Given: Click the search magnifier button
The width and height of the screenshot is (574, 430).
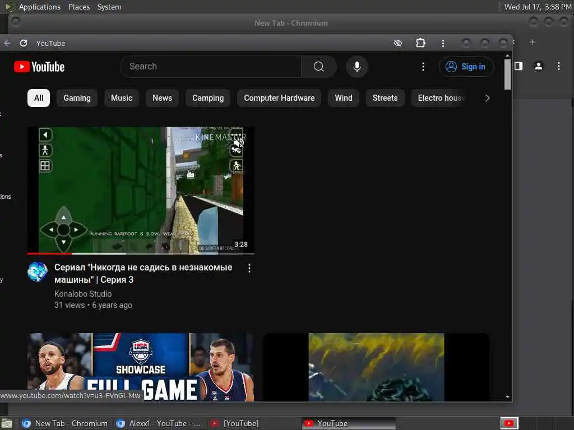Looking at the screenshot, I should pyautogui.click(x=319, y=67).
